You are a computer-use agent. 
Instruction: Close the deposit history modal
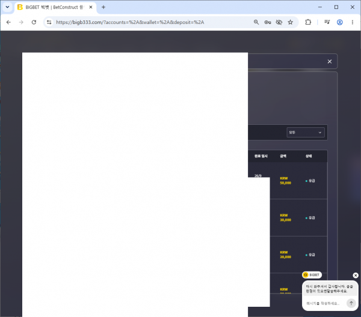coord(330,61)
